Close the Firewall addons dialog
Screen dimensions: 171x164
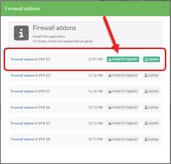click(164, 7)
